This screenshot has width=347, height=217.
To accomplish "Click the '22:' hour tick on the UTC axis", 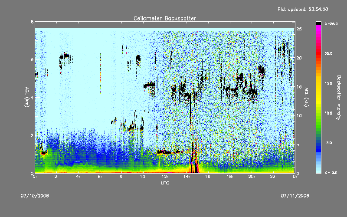I will click(273, 177).
